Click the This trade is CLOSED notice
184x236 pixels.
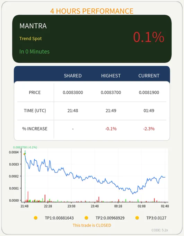[x=92, y=225]
